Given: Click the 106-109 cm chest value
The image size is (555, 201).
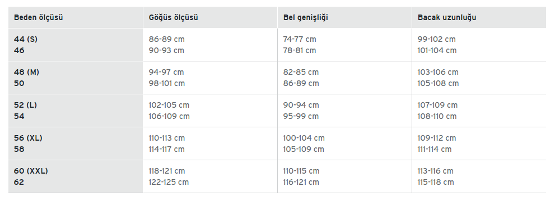Looking at the screenshot, I should (169, 116).
